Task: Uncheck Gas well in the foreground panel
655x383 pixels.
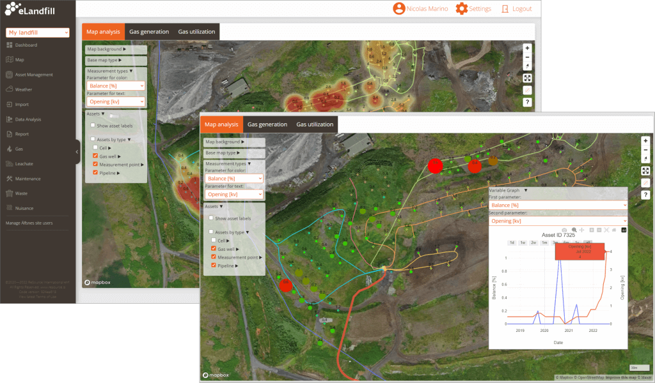Action: [214, 249]
